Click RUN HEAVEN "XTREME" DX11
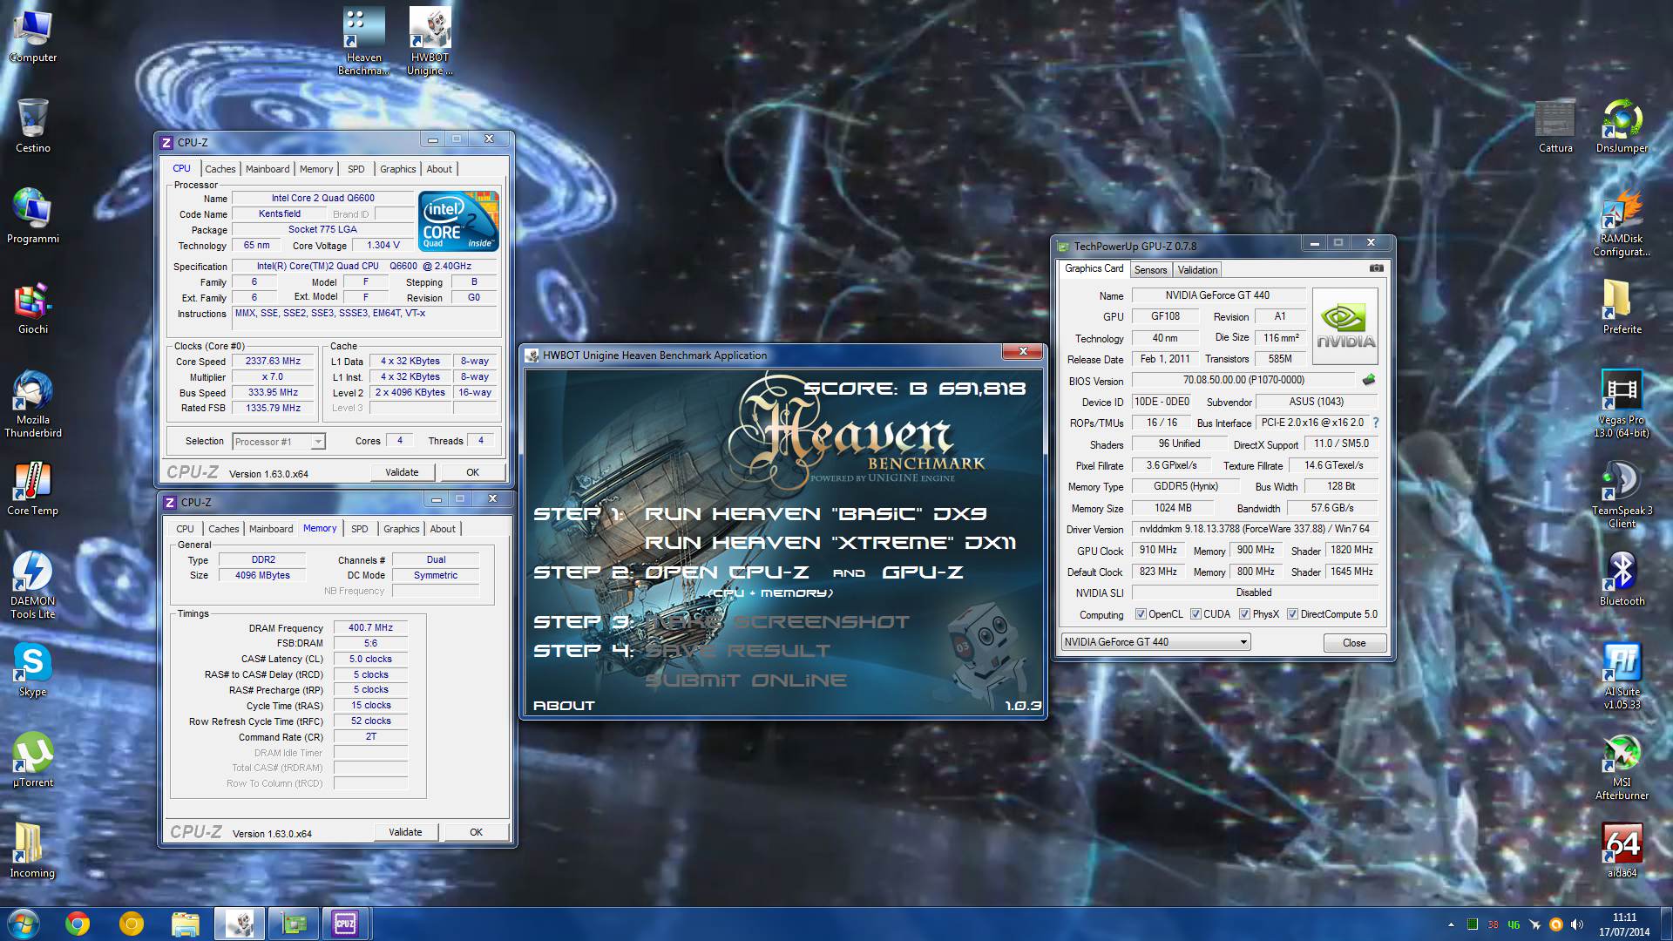This screenshot has height=941, width=1673. [830, 543]
